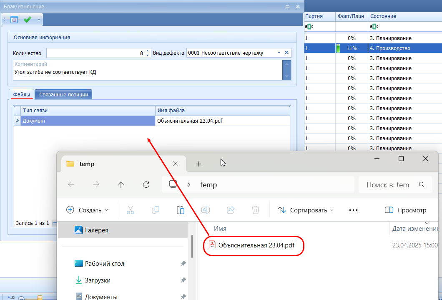Viewport: 442px width, 300px height.
Task: Click the Комментарий text field
Action: click(146, 72)
